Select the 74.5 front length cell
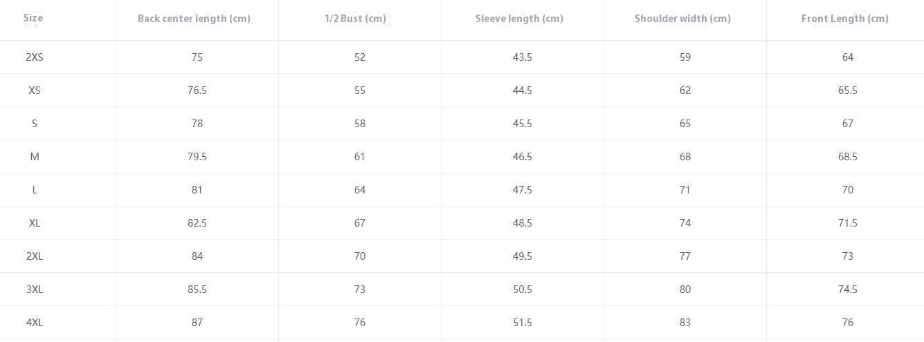924x342 pixels. 848,289
